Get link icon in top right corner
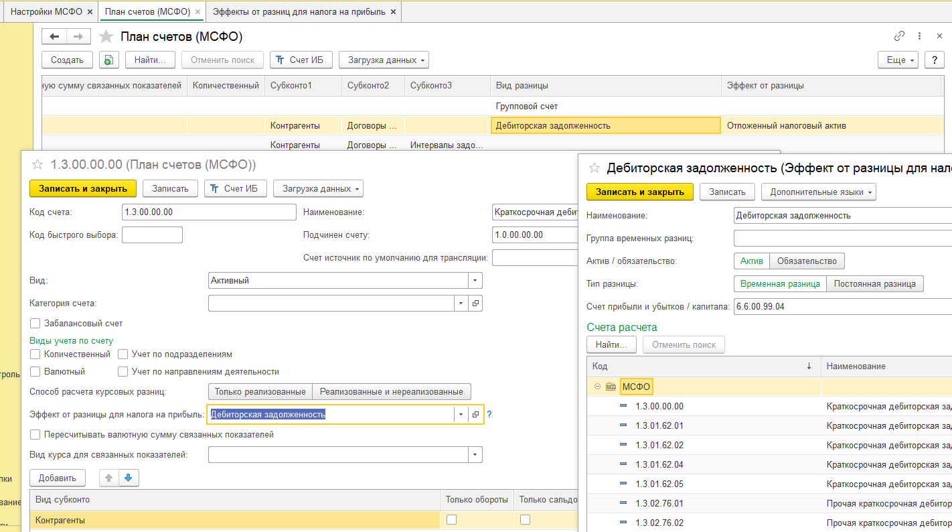 [899, 36]
